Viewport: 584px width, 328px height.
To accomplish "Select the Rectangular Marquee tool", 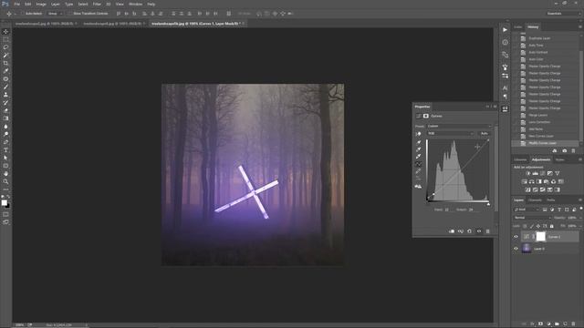I will point(5,39).
